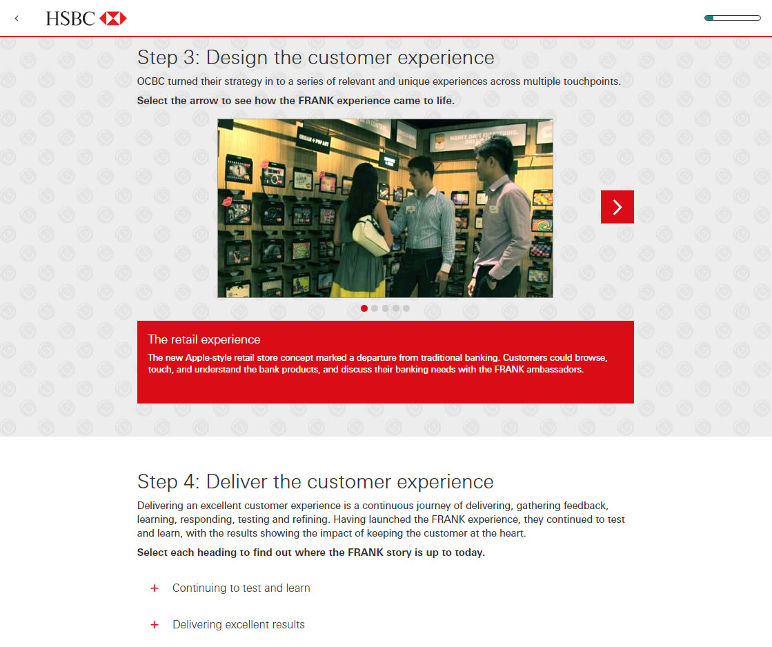Select the fifth carousel dot

pos(406,308)
